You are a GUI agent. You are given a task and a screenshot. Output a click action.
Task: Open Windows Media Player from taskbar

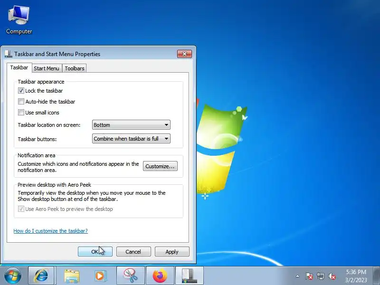[x=100, y=276]
